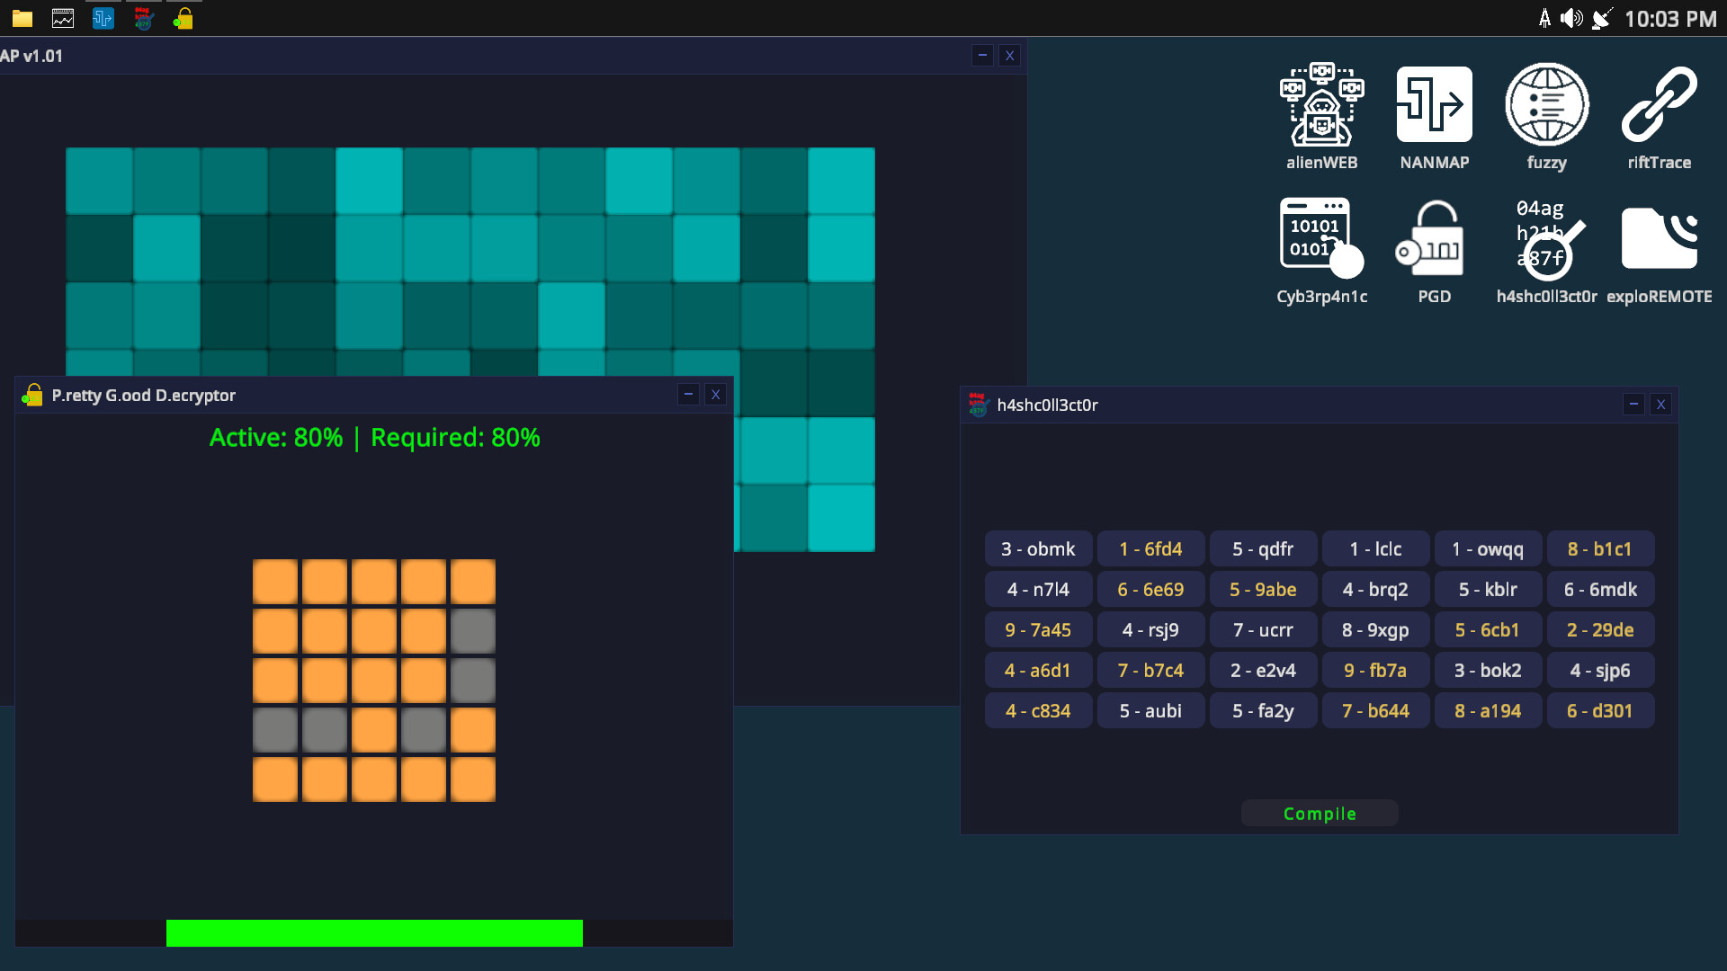Image resolution: width=1727 pixels, height=971 pixels.
Task: Toggle a gray tile in the decryptor grid
Action: (x=472, y=630)
